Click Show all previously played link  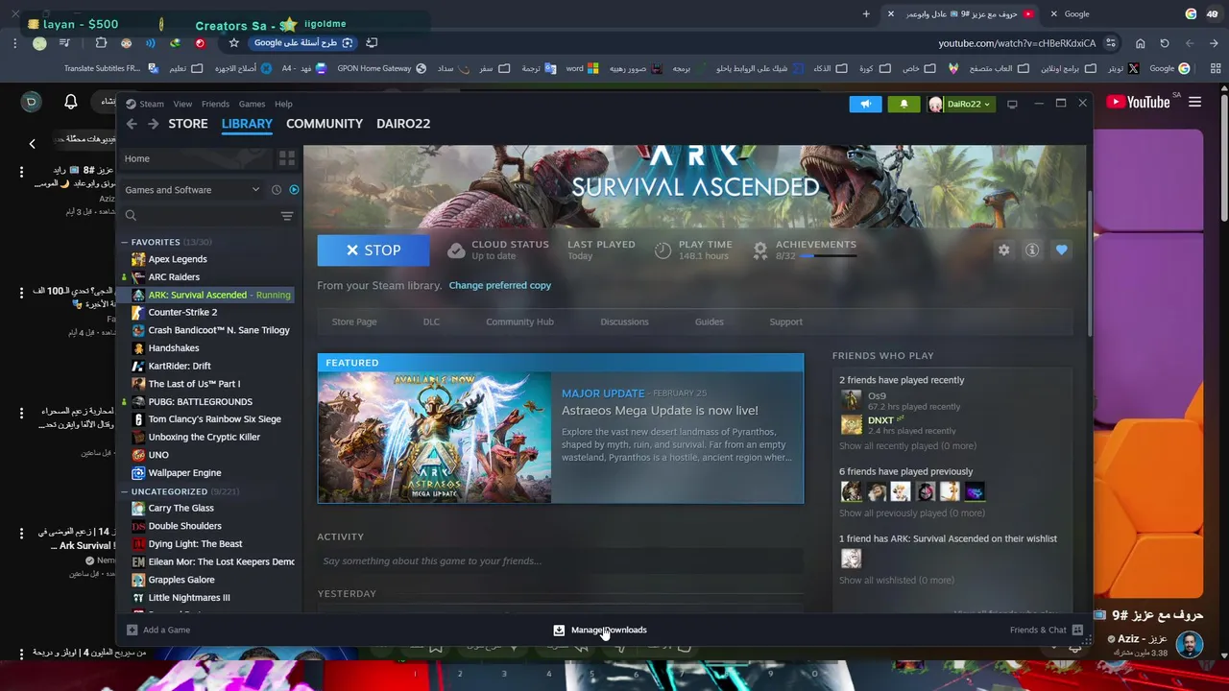click(912, 513)
